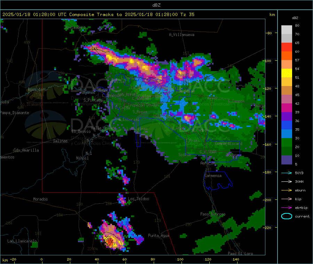This screenshot has height=264, width=313.
Task: Pick the light gray swatch between 80 and 70
Action: 287,30
